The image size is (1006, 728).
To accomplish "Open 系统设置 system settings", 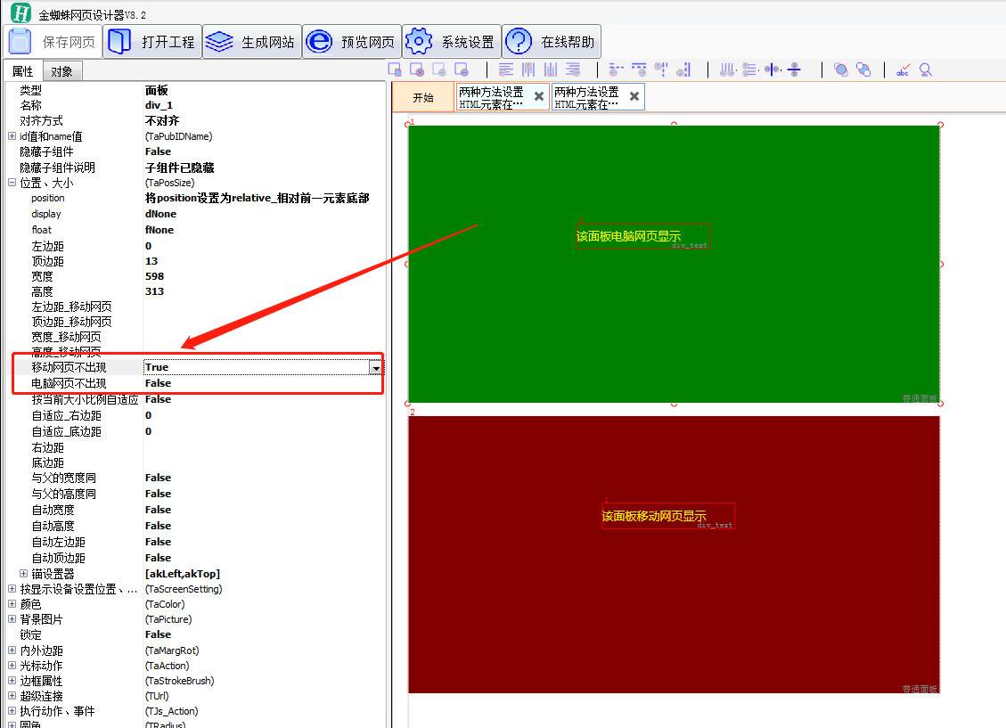I will click(x=451, y=42).
